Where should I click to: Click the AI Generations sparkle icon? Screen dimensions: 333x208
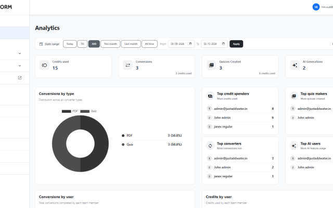coord(294,65)
